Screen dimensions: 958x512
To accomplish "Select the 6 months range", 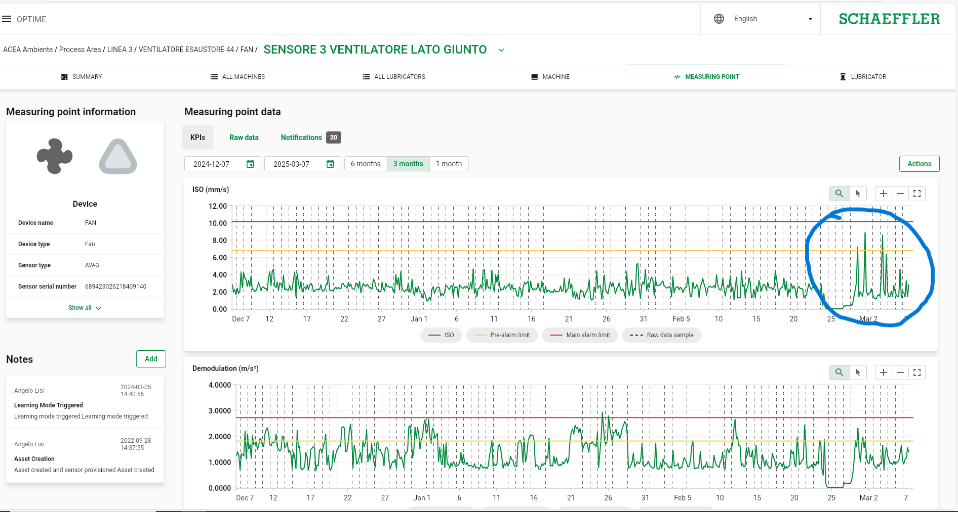I will tap(366, 164).
